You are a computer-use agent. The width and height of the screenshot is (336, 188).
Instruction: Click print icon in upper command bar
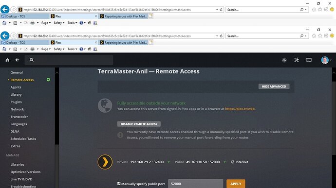click(x=32, y=23)
